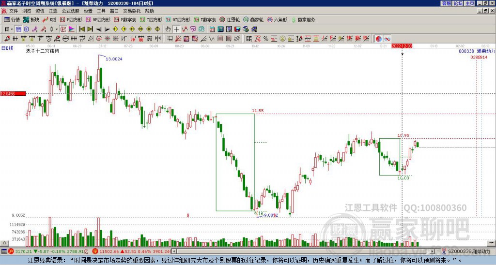Click the black right arrow icon
This screenshot has height=265, width=496.
point(107,29)
